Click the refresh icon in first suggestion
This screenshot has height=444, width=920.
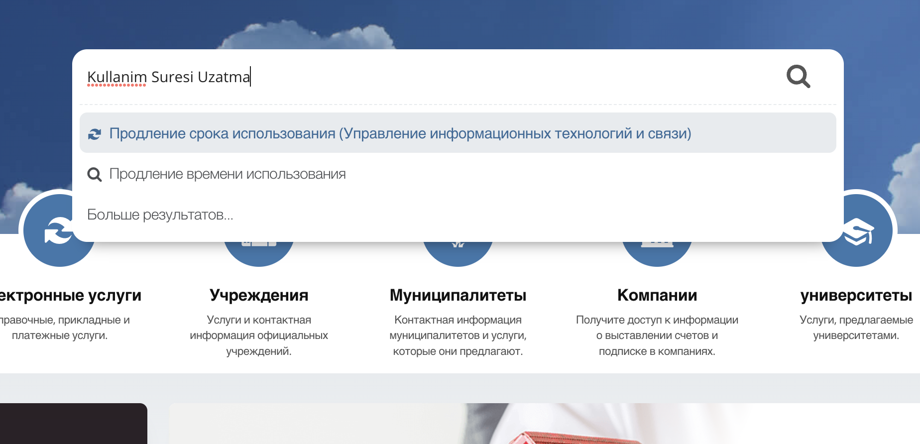95,134
